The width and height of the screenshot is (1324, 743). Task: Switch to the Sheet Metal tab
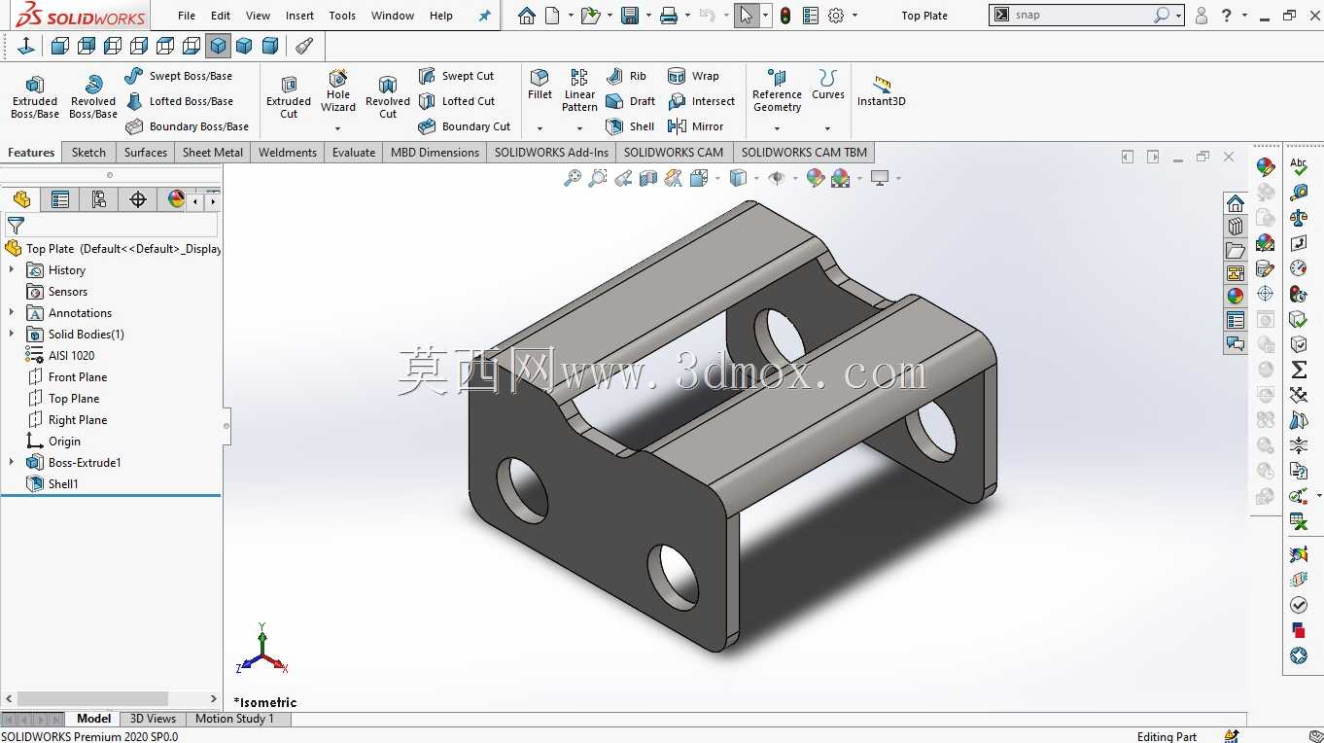213,152
